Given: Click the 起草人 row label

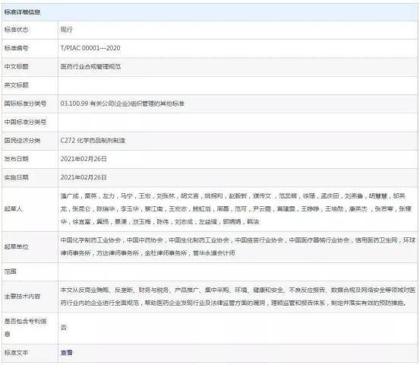Looking at the screenshot, I should (x=13, y=209).
